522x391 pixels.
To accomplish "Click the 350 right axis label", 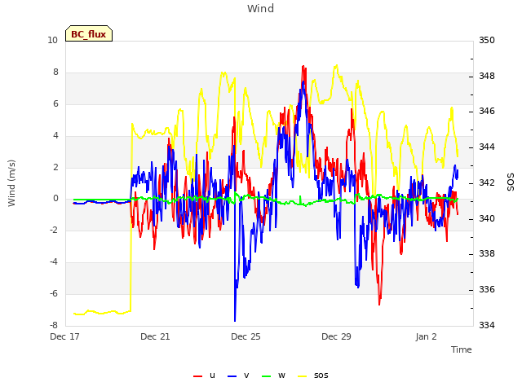I will pos(487,40).
